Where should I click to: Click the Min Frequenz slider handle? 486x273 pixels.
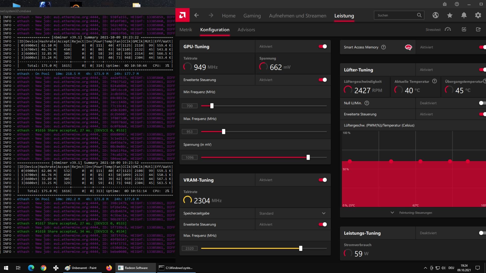coord(212,106)
